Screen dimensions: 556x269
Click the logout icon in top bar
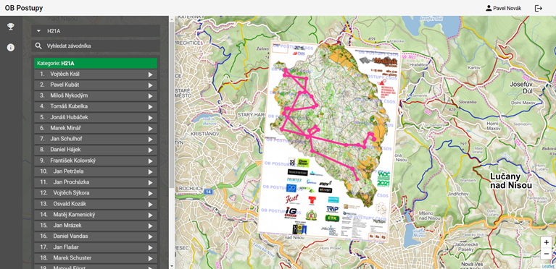539,8
